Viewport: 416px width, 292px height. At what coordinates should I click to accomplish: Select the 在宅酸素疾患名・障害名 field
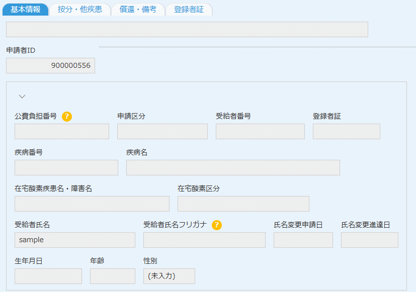click(92, 204)
